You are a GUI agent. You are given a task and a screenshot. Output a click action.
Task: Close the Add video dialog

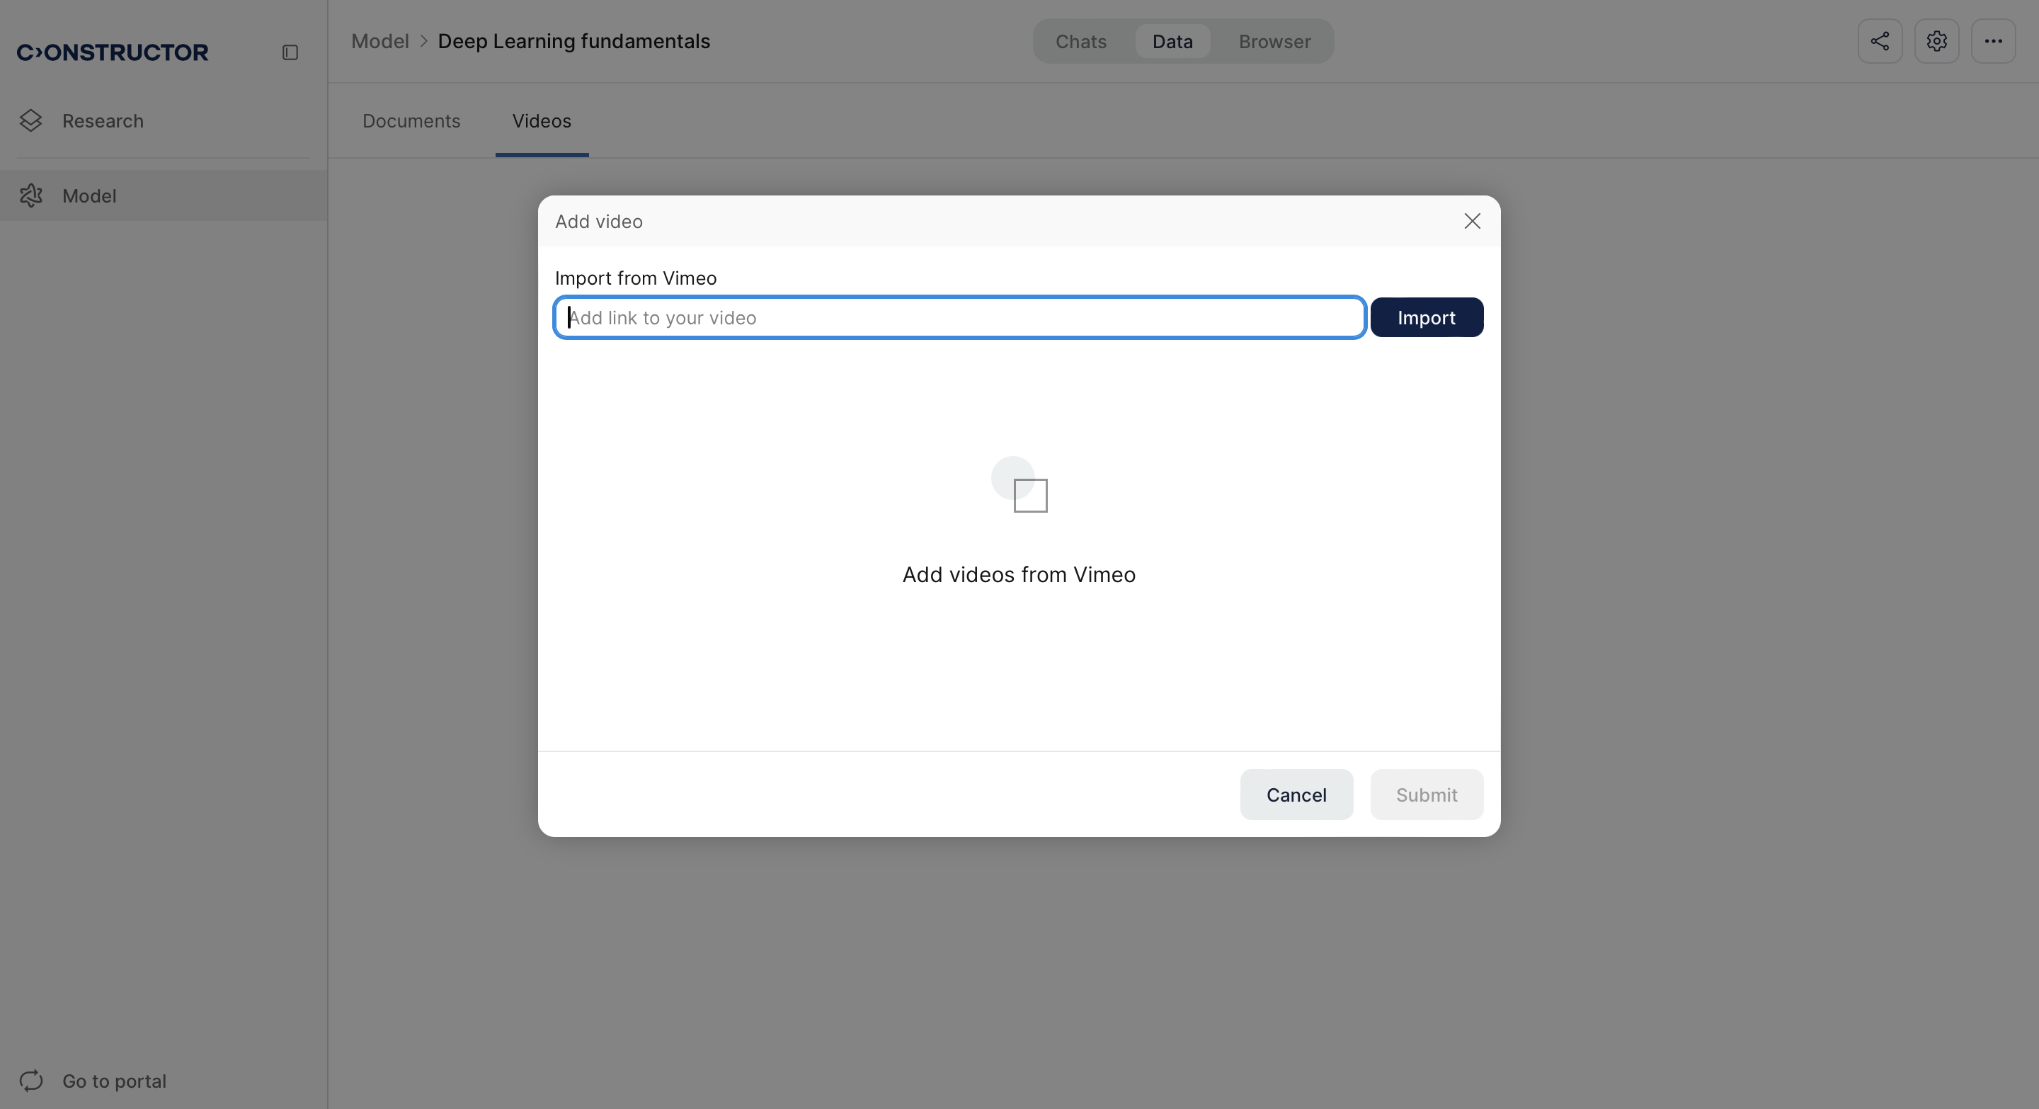[x=1471, y=221]
